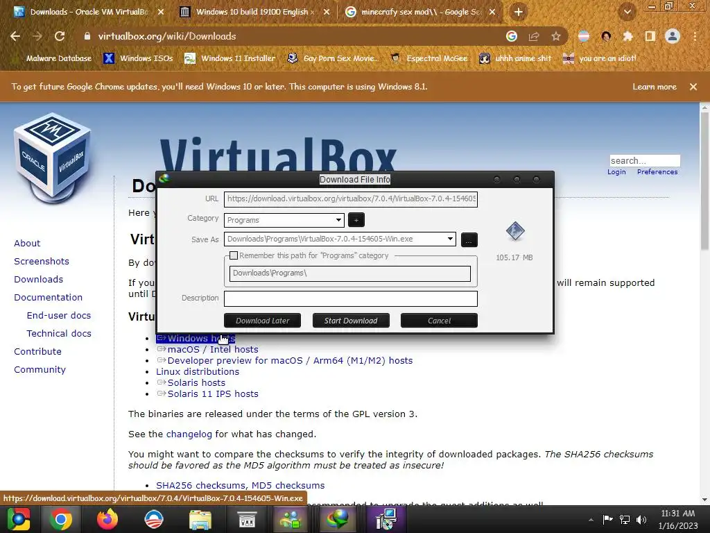This screenshot has width=710, height=533.
Task: Go back to the previous page
Action: click(x=15, y=36)
